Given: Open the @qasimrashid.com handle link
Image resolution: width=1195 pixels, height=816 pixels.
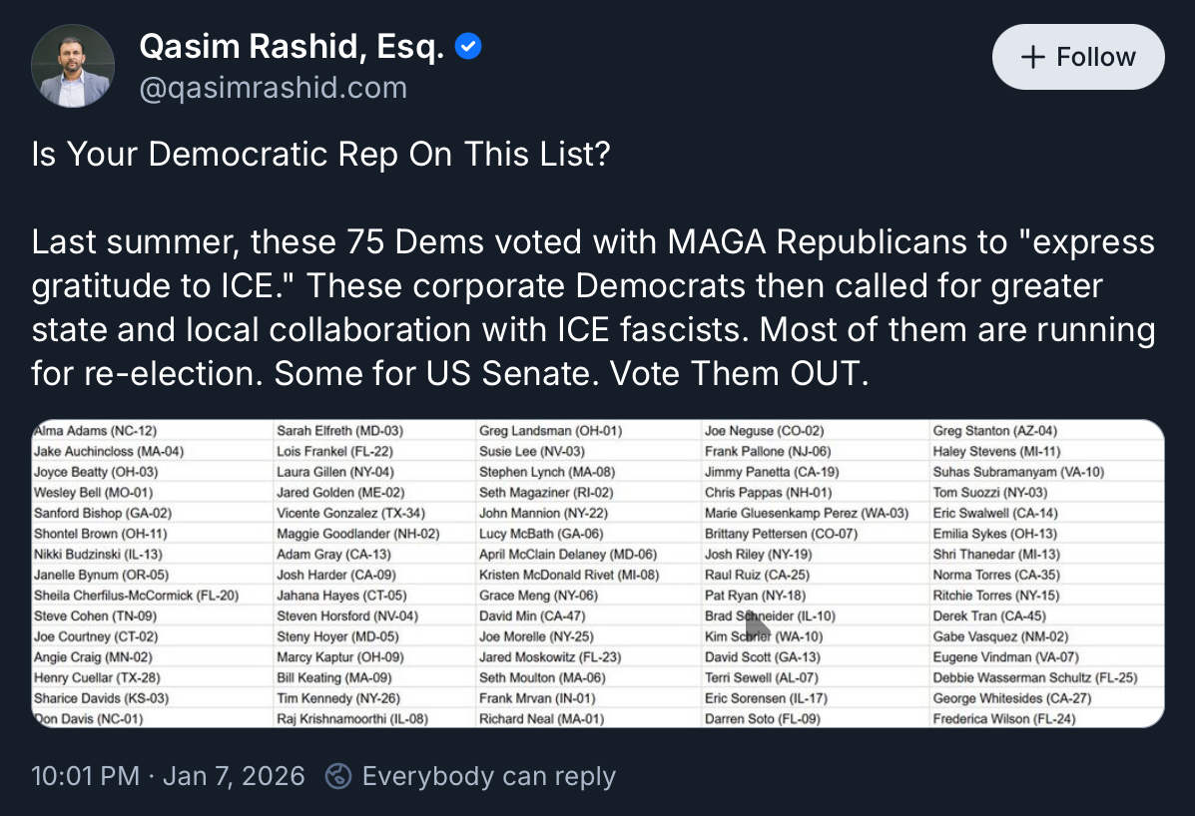Looking at the screenshot, I should [x=273, y=88].
